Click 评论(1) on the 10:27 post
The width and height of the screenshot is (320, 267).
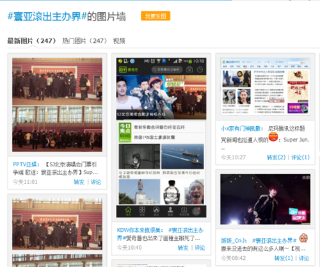[300, 158]
